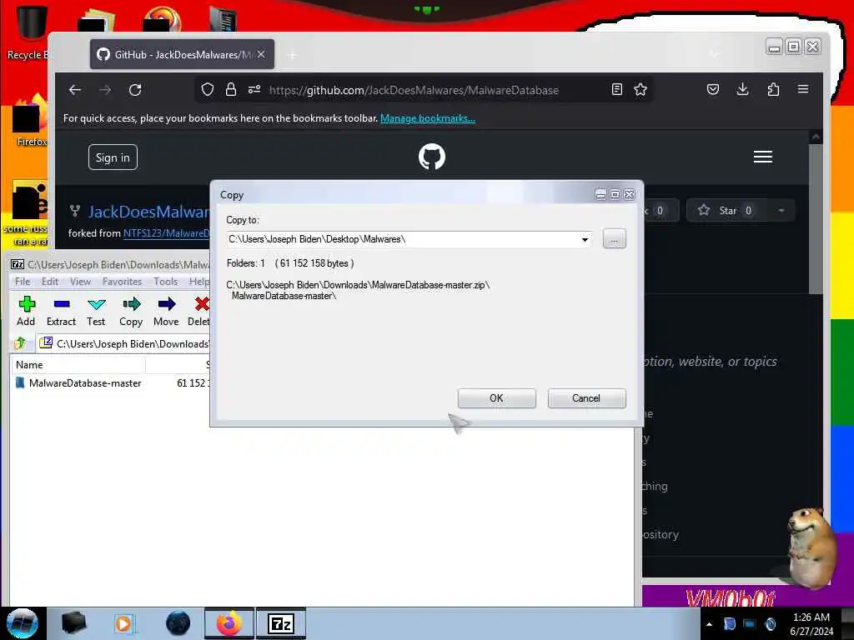Viewport: 854px width, 640px height.
Task: Open the 7-Zip Edit menu
Action: [49, 282]
